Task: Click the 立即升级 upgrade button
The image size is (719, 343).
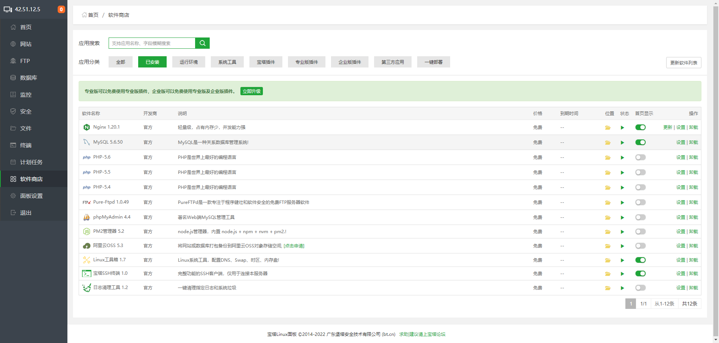Action: tap(251, 91)
